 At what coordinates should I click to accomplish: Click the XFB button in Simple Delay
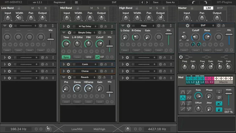88,57
